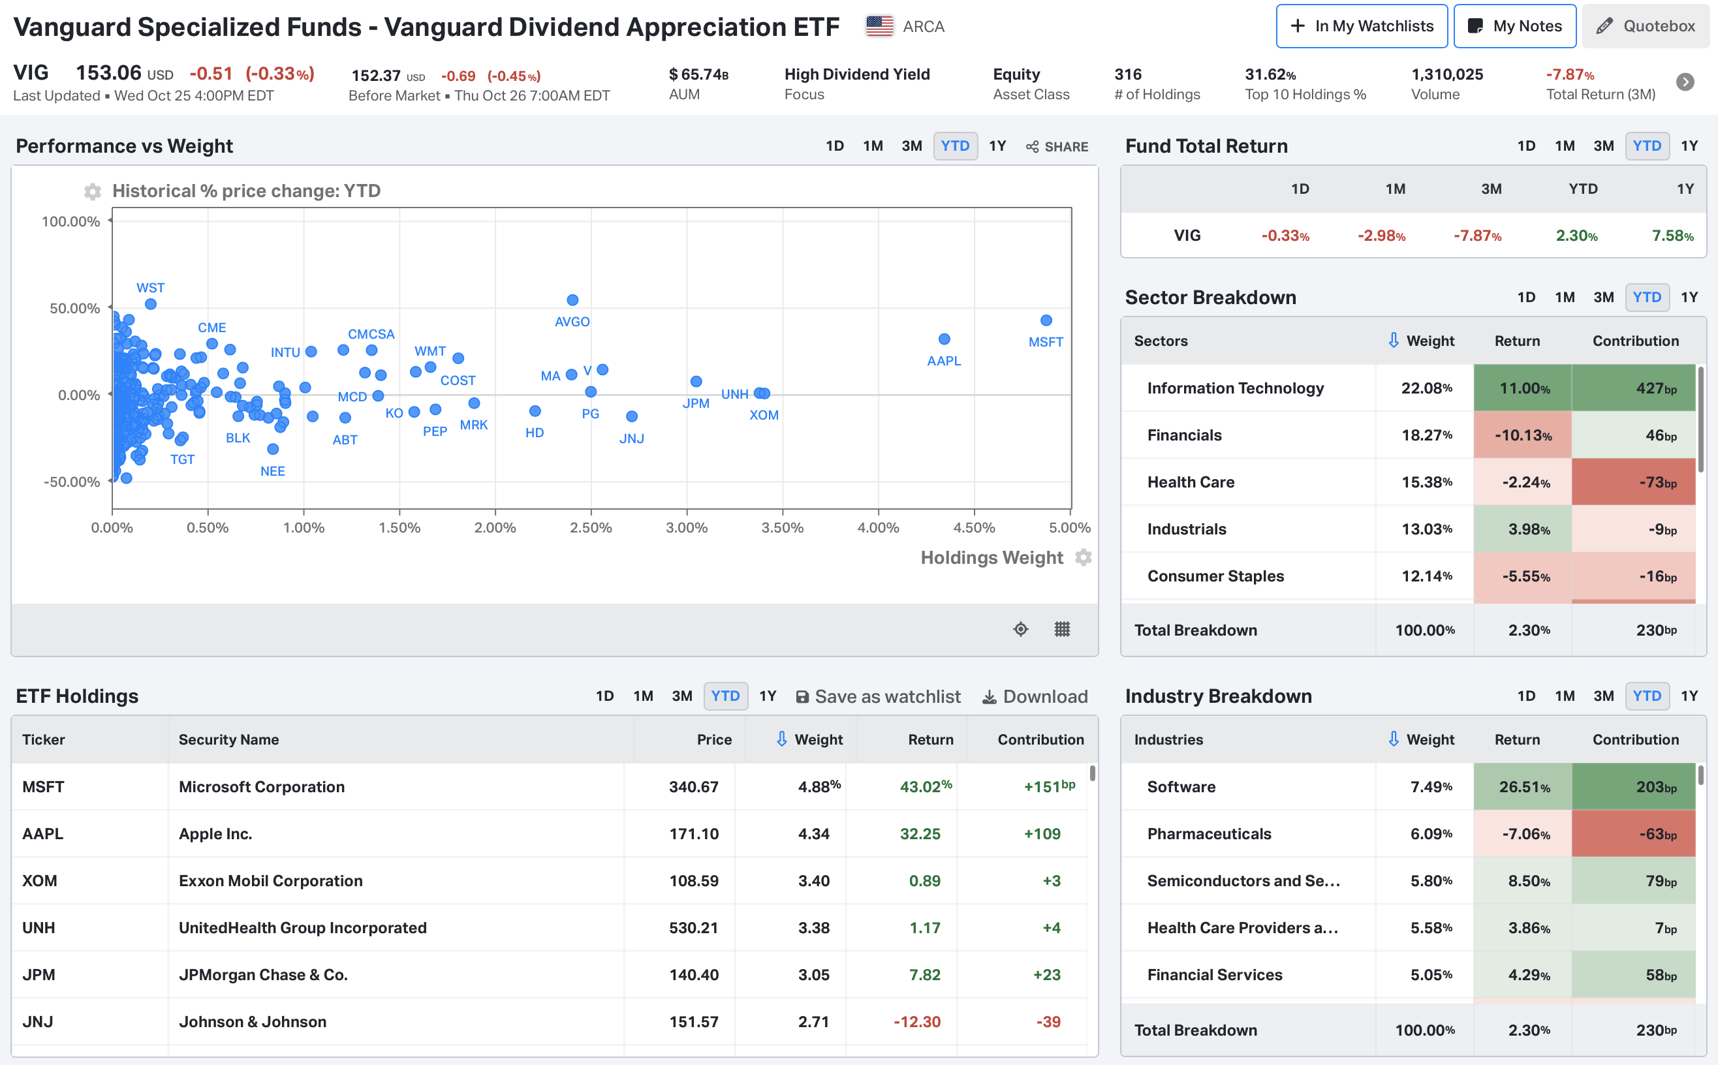Click the Industry Breakdown scrollbar
This screenshot has height=1065, width=1718.
pyautogui.click(x=1700, y=775)
